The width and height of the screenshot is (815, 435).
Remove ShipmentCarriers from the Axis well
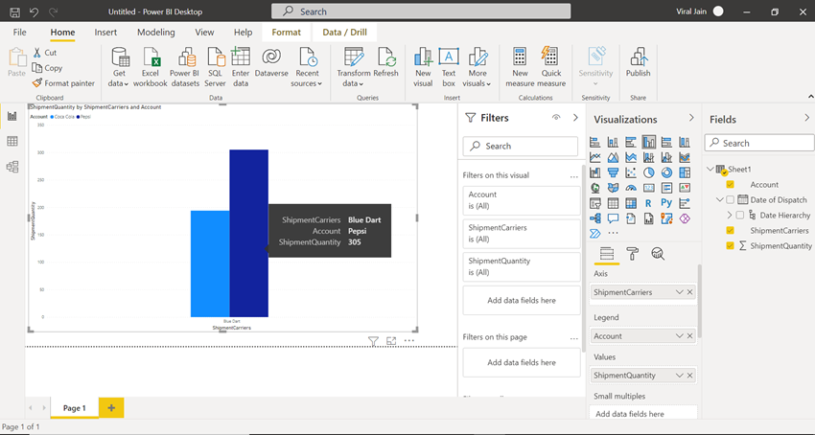point(689,292)
